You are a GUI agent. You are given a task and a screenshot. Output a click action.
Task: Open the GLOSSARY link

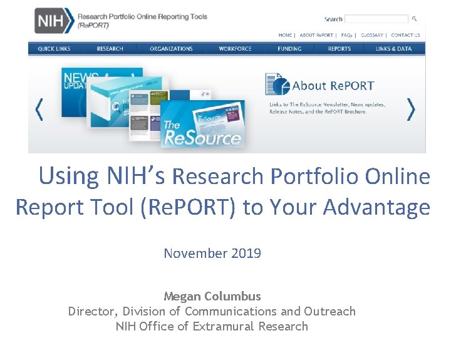(x=372, y=35)
